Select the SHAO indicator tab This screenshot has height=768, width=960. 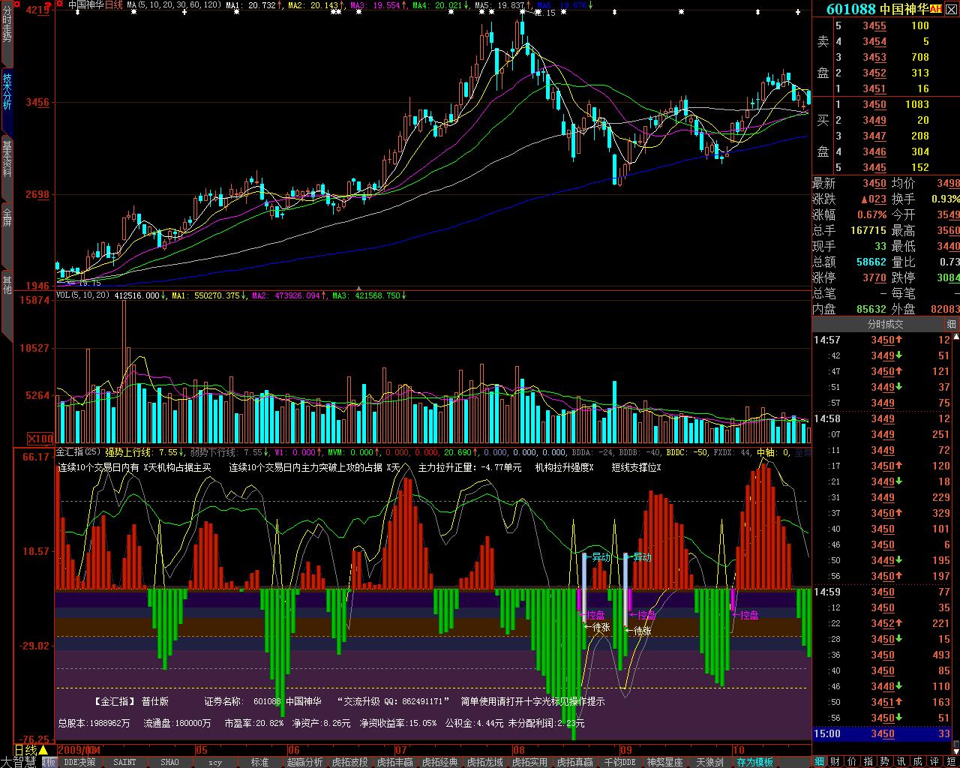[170, 762]
